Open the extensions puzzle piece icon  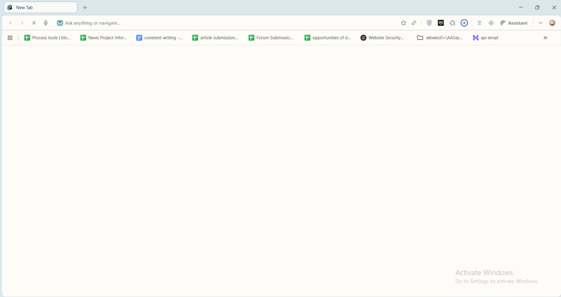pyautogui.click(x=453, y=23)
